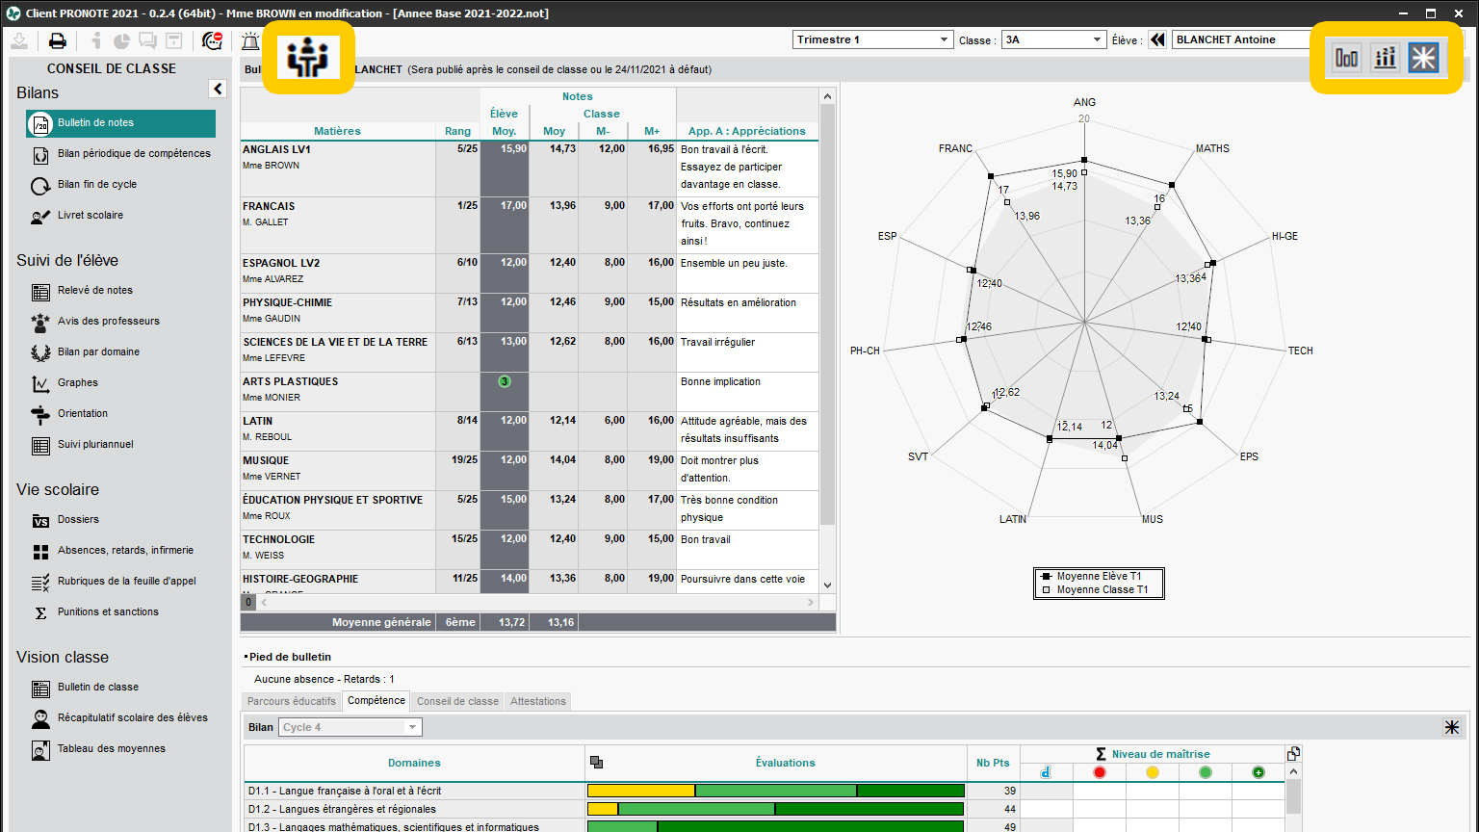
Task: Click 'Moyenne Classe T1' in chart legend
Action: tap(1103, 589)
